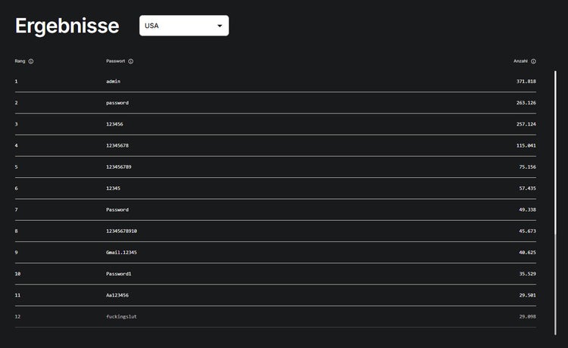Viewport: 568px width, 348px height.
Task: Open the USA country dropdown
Action: (x=184, y=26)
